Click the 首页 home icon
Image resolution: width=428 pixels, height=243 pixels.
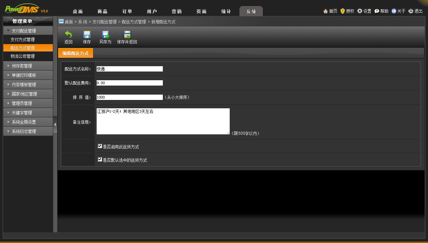click(x=325, y=11)
